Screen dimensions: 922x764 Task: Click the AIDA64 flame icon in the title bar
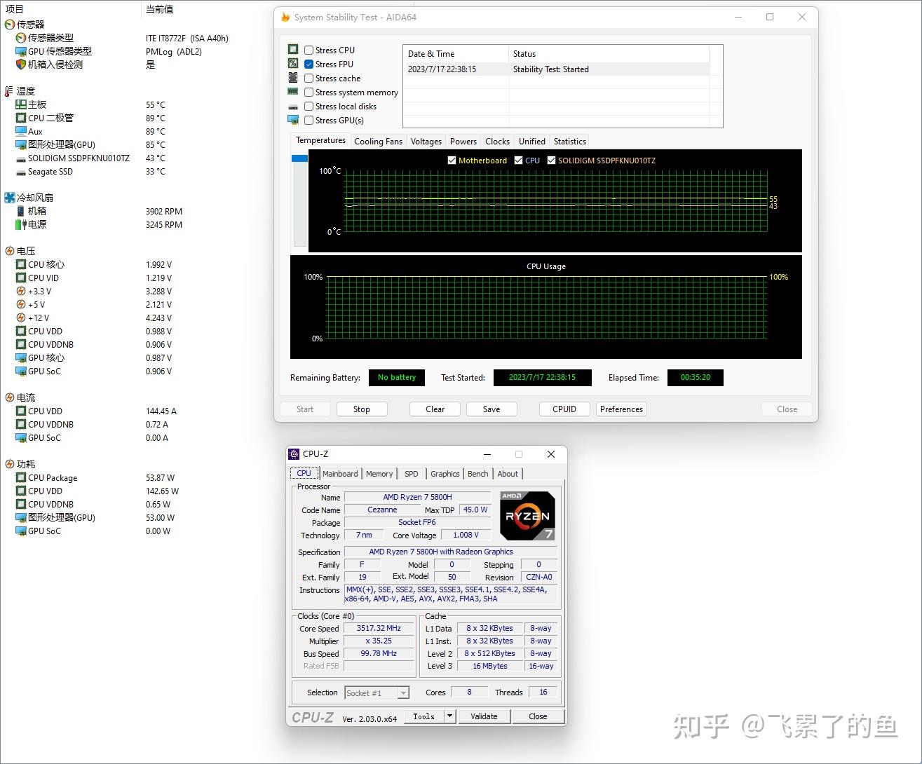click(287, 17)
